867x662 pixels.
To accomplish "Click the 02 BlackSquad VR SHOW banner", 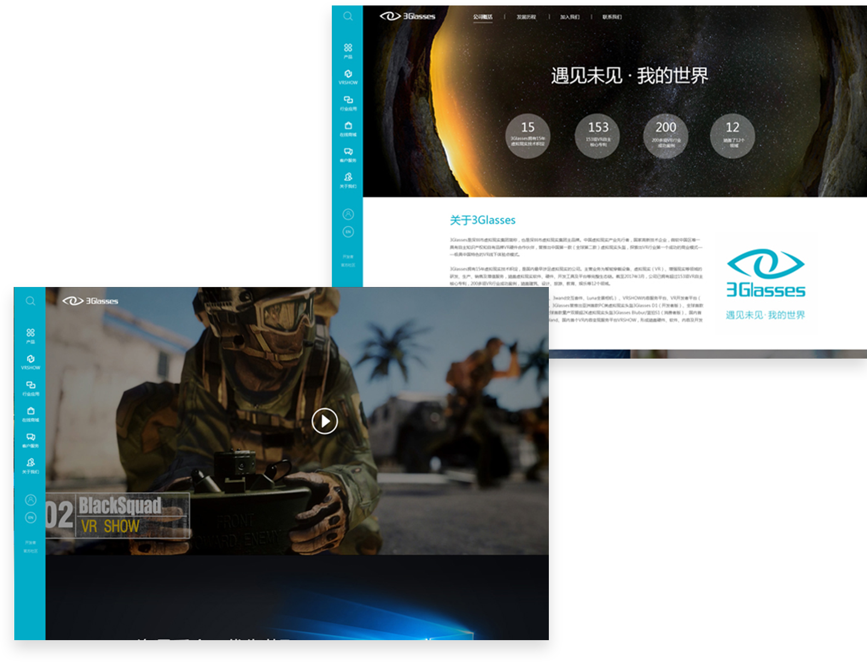I will [x=118, y=515].
